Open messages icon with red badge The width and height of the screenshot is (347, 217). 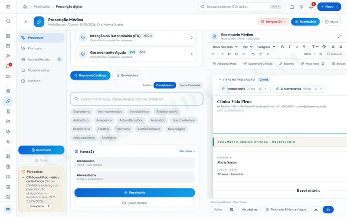click(8, 66)
